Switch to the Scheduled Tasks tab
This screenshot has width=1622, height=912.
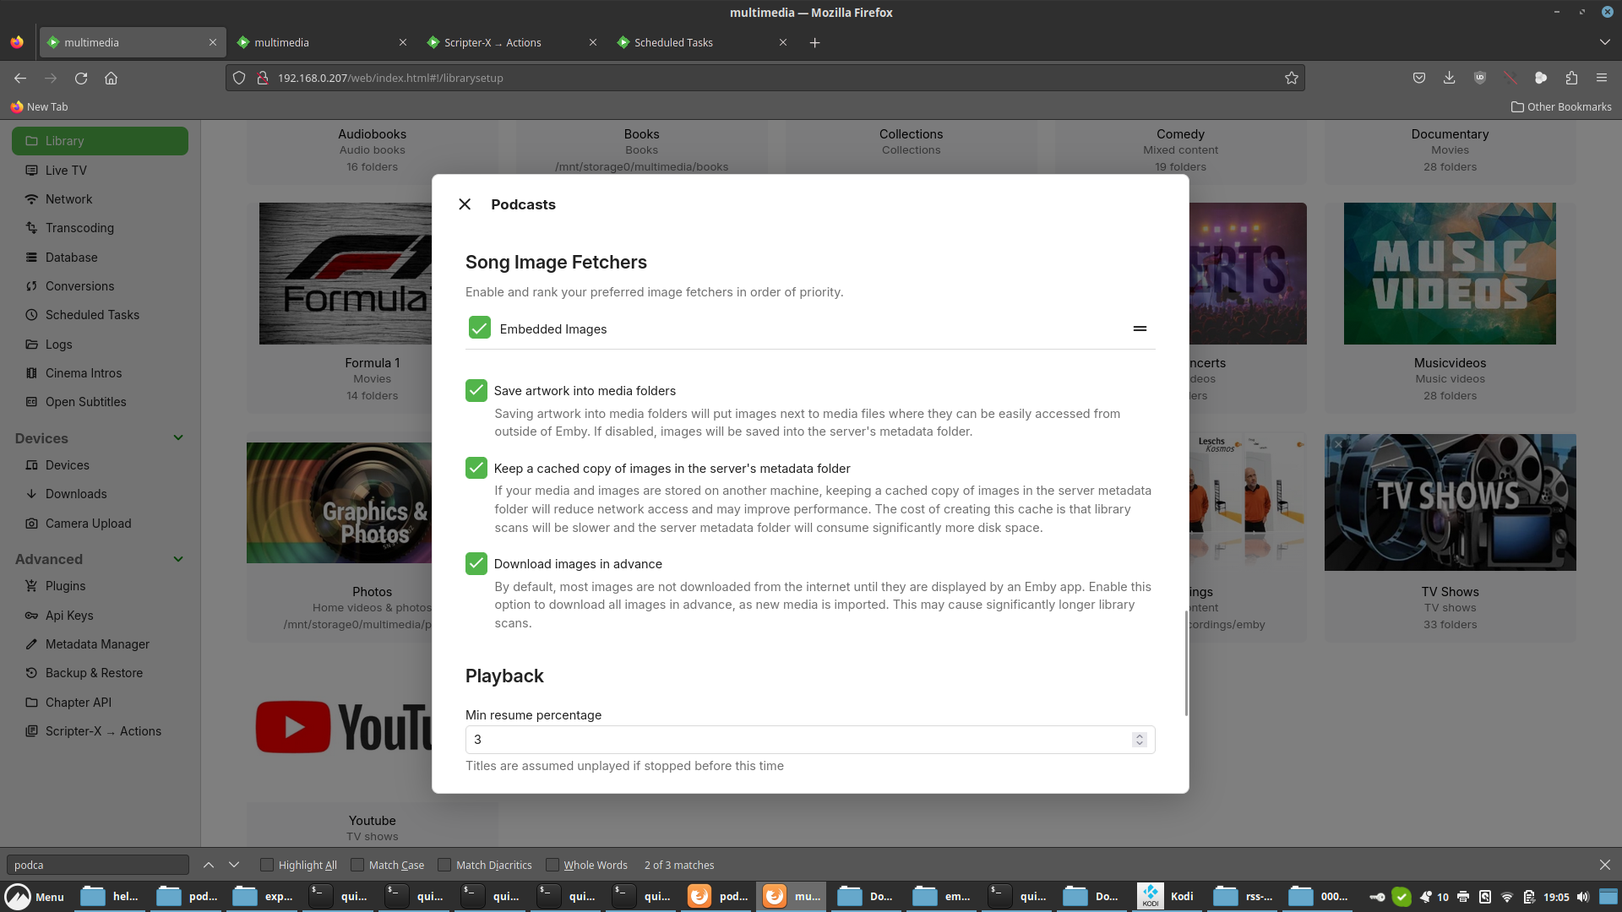click(674, 42)
